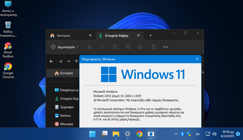
Task: Minimize the File Explorer window
Action: tap(174, 33)
